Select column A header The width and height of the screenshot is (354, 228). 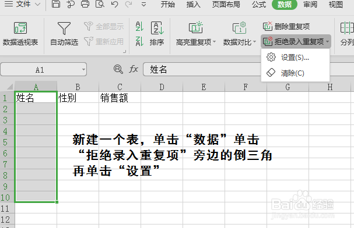click(x=36, y=87)
